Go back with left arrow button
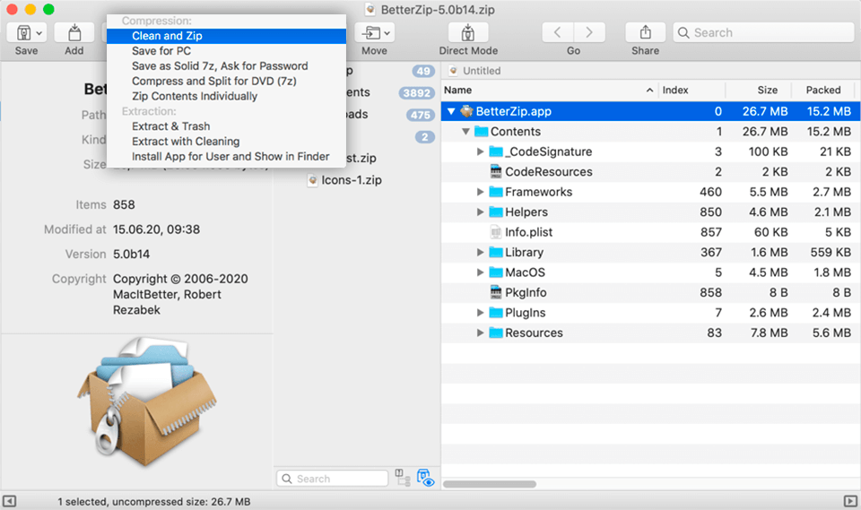 pos(557,33)
